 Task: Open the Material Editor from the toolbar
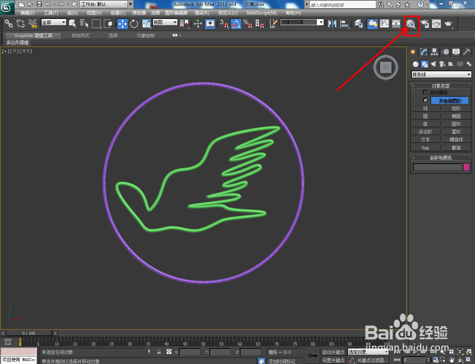[410, 24]
